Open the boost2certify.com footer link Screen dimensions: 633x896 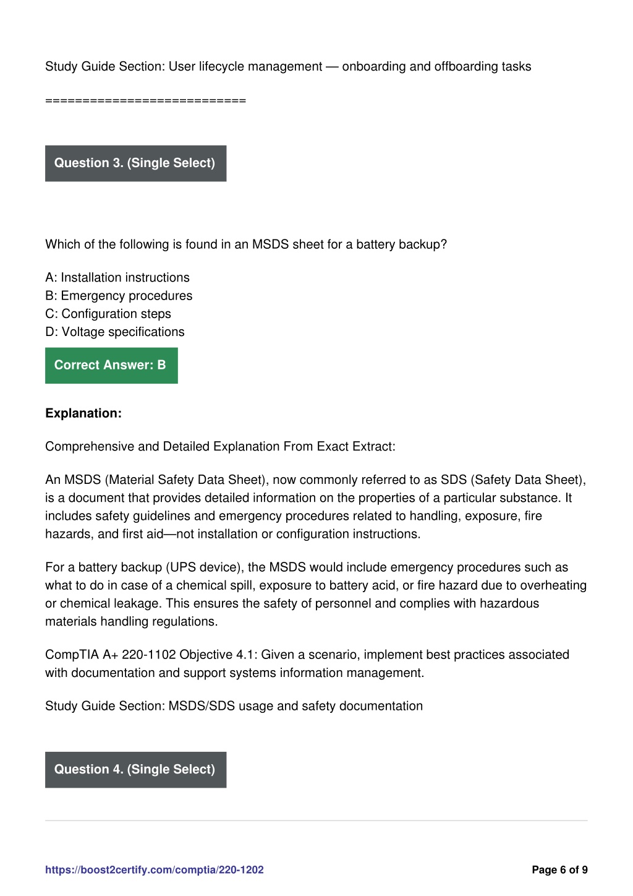coord(155,869)
